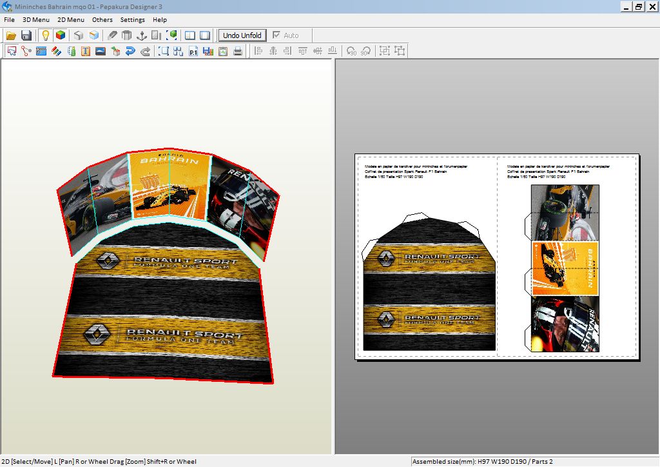This screenshot has height=467, width=660.
Task: Enable the Auto checkbox
Action: (x=277, y=35)
